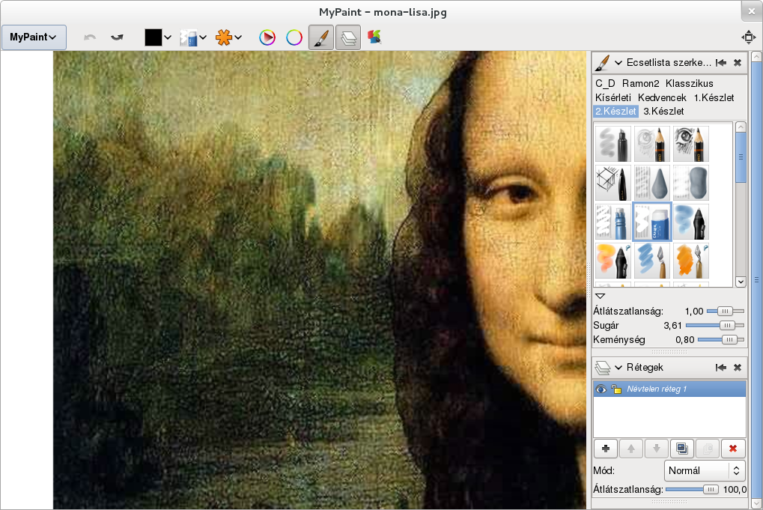Pick the cube sketch ink pen brush
The image size is (763, 510).
(612, 183)
